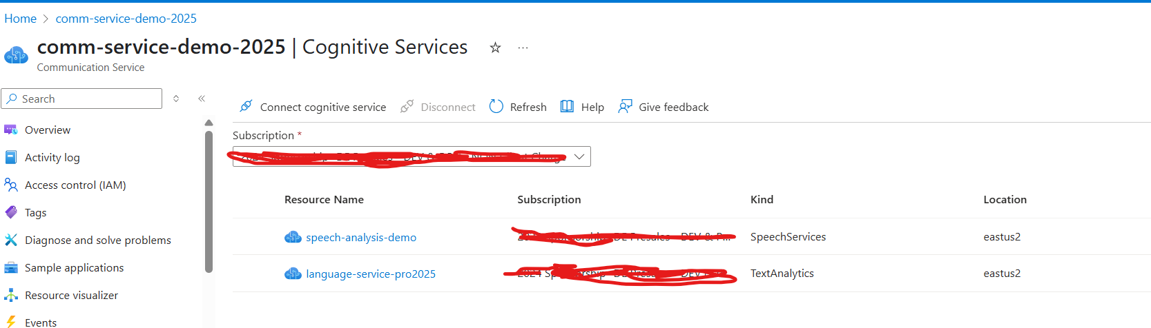The height and width of the screenshot is (328, 1151).
Task: Click the language-service-pro2025 cloud icon
Action: [x=293, y=274]
